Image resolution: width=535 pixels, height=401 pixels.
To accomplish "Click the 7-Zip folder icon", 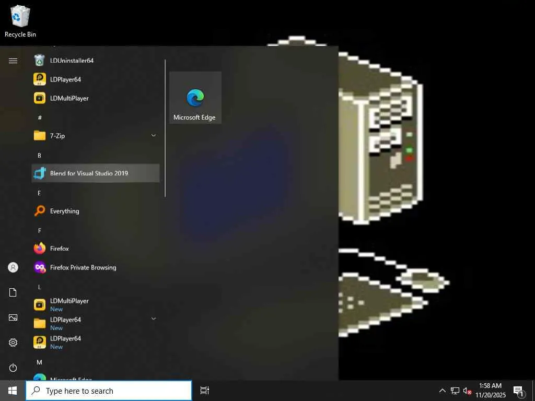I will 40,136.
